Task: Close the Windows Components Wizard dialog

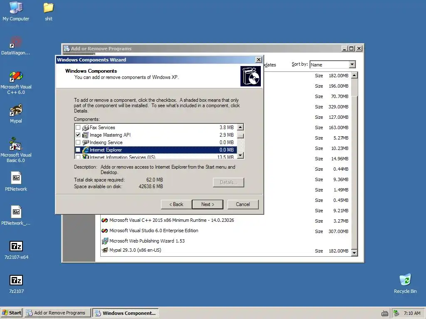Action: (x=259, y=60)
